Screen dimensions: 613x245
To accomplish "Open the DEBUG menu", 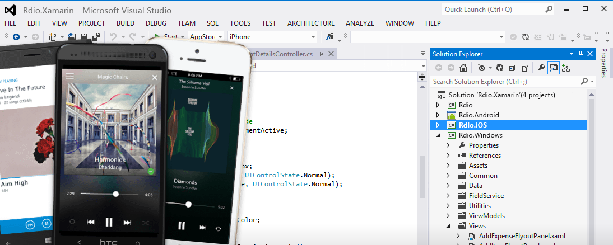I will (x=156, y=23).
